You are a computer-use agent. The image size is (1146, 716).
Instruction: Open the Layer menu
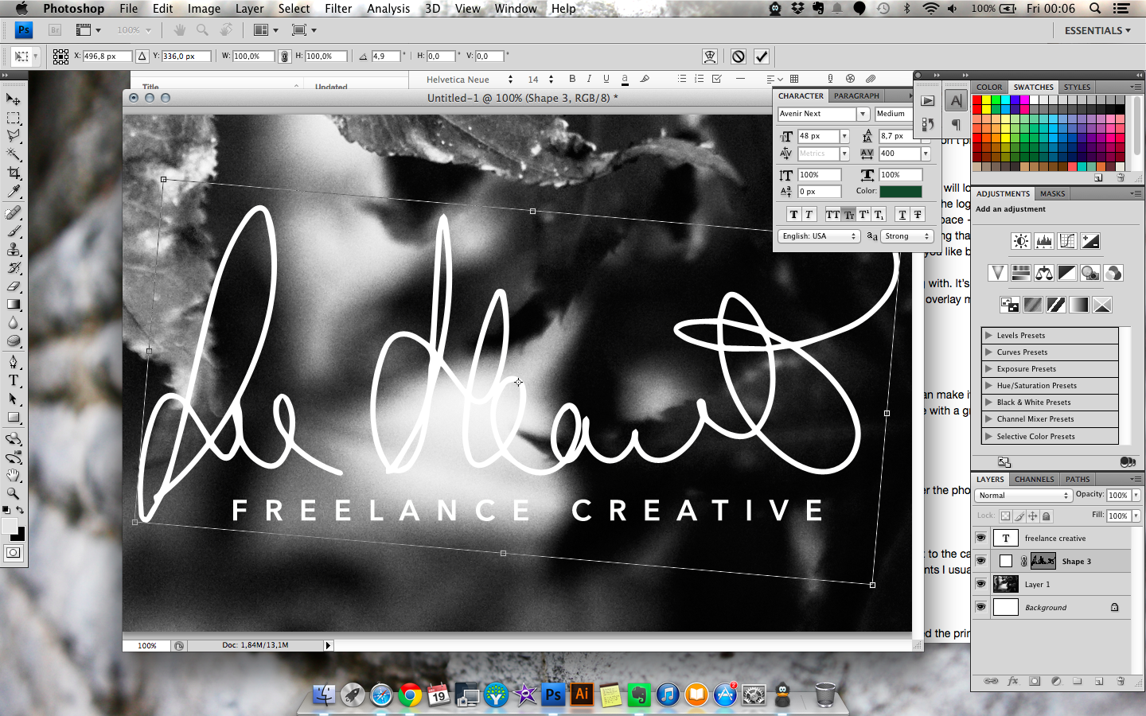coord(249,9)
